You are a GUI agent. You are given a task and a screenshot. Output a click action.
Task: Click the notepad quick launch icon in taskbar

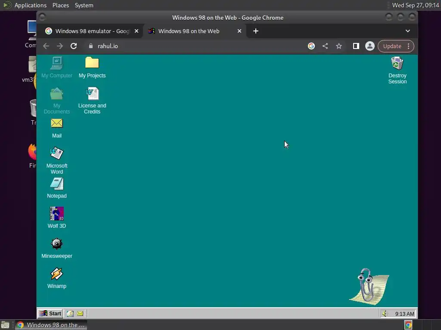pos(70,313)
